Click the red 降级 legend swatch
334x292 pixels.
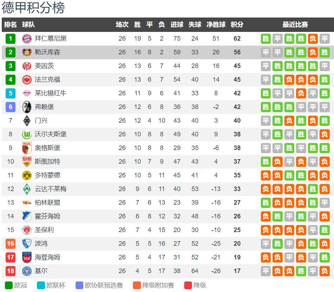pos(188,285)
